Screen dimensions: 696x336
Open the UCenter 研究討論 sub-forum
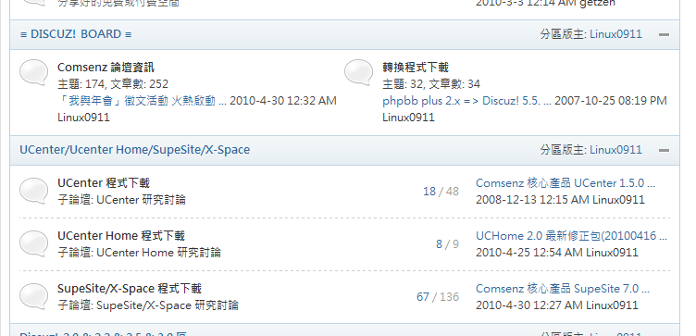pos(142,200)
